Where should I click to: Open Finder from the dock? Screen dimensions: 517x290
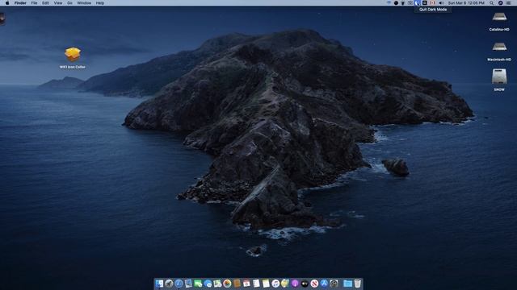tap(159, 284)
